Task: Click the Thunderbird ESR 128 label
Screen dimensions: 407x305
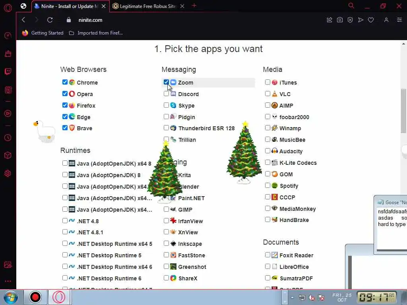Action: coord(206,128)
